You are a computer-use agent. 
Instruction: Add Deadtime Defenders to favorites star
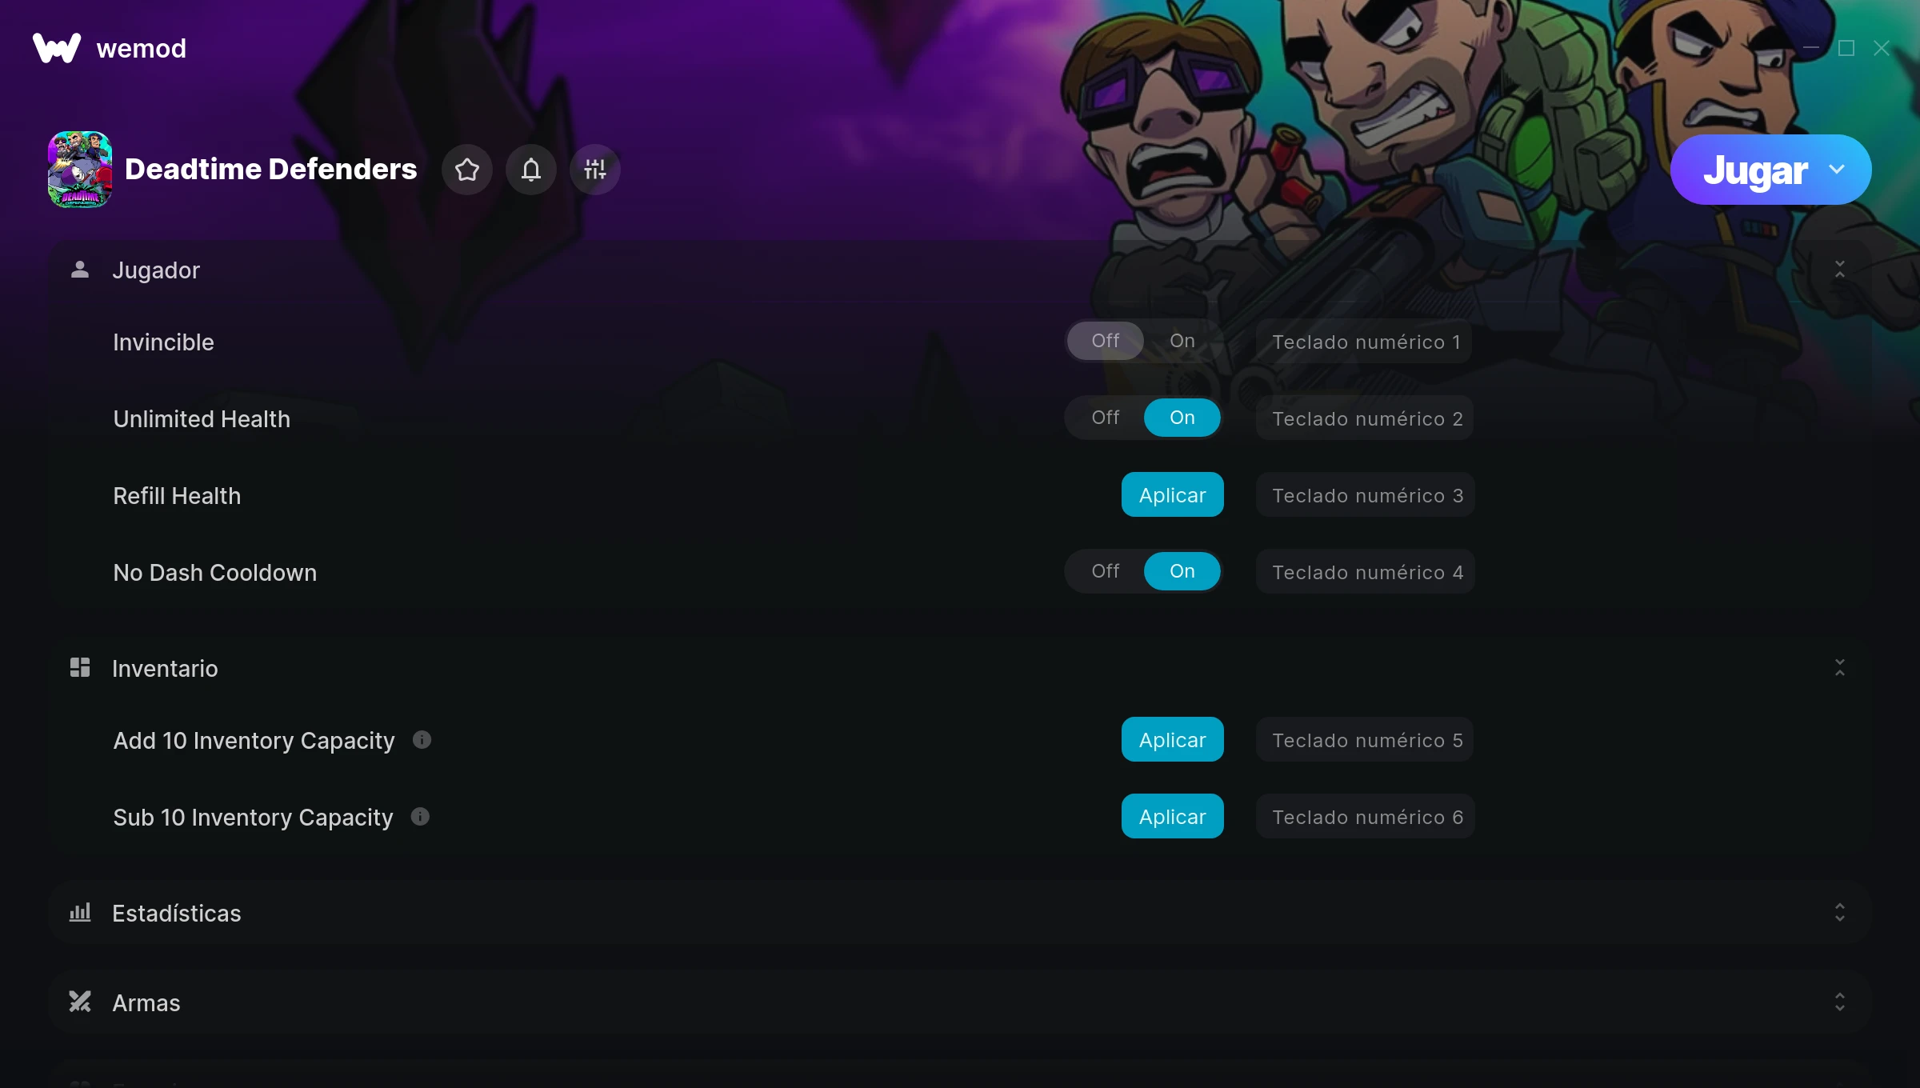[x=467, y=170]
